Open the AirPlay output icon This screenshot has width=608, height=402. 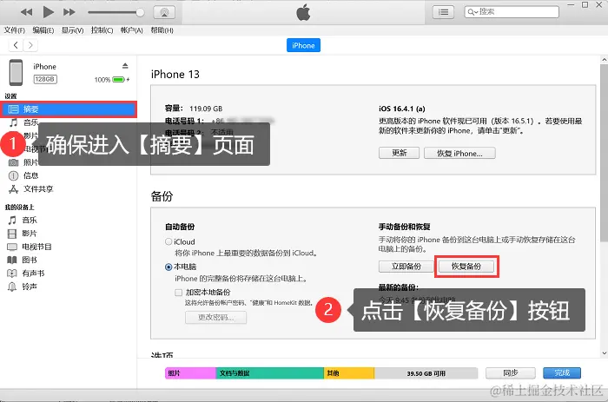164,12
